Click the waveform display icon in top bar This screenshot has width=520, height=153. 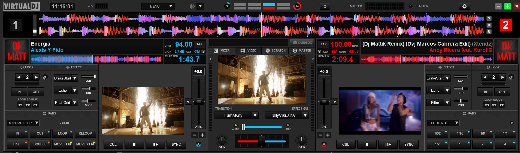pyautogui.click(x=192, y=6)
